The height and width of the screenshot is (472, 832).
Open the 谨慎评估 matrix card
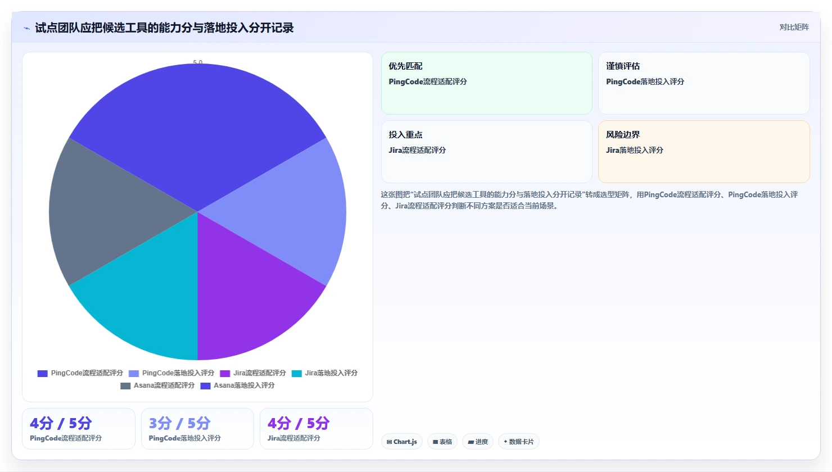pyautogui.click(x=704, y=83)
